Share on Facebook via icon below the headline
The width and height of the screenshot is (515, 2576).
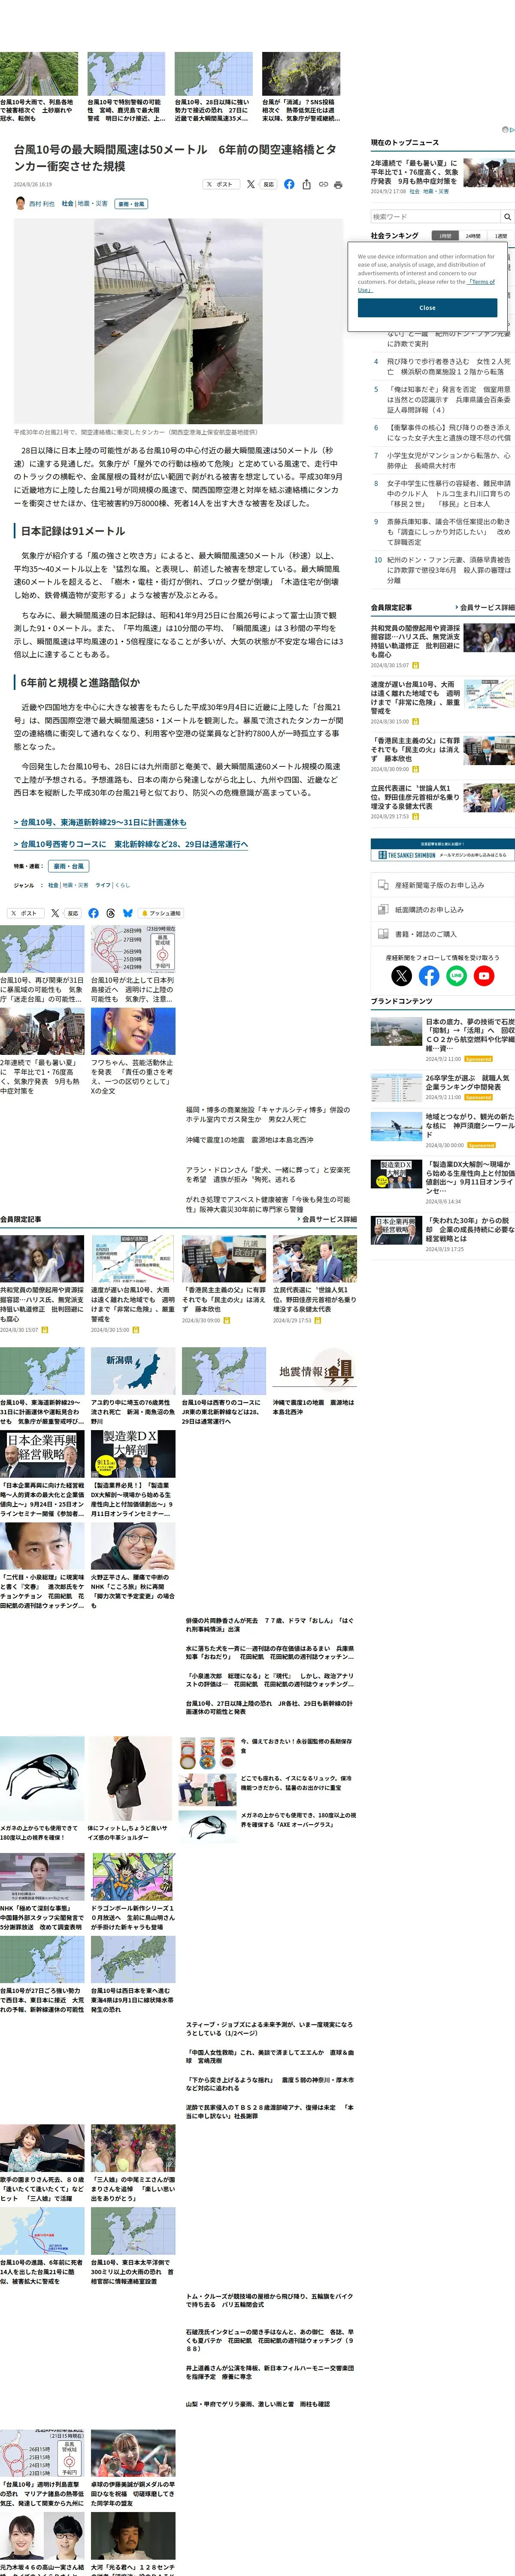pyautogui.click(x=289, y=184)
